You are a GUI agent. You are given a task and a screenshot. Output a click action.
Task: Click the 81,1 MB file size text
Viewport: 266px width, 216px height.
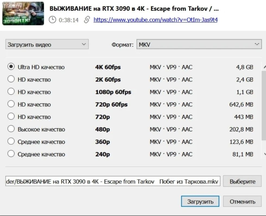pos(243,154)
